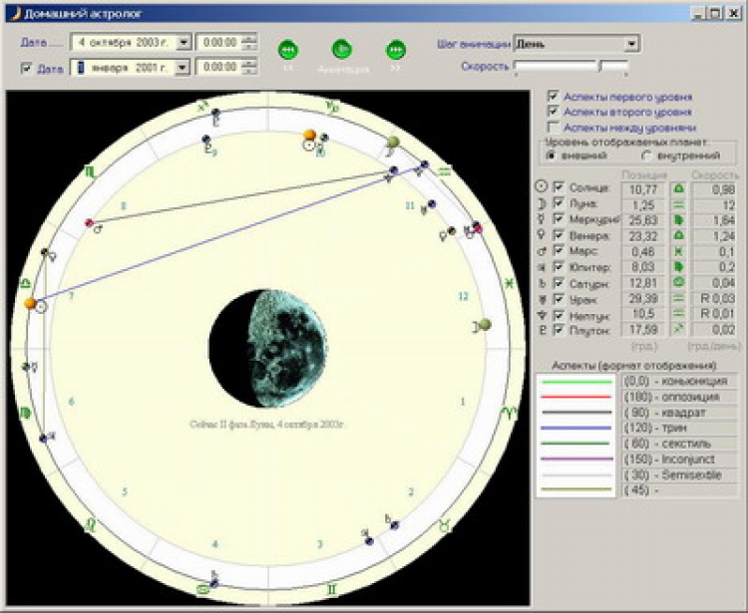Expand the first date picker (4 октября 2003)
The image size is (748, 613).
tap(182, 43)
